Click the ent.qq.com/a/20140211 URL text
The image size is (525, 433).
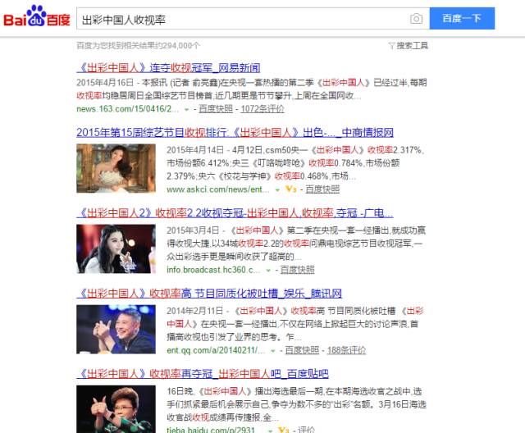pos(216,350)
